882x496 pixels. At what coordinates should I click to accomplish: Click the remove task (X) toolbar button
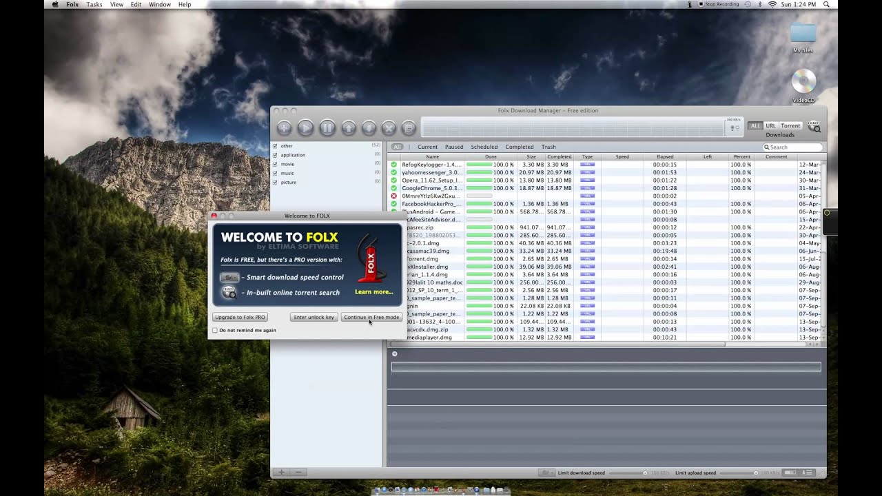(389, 127)
